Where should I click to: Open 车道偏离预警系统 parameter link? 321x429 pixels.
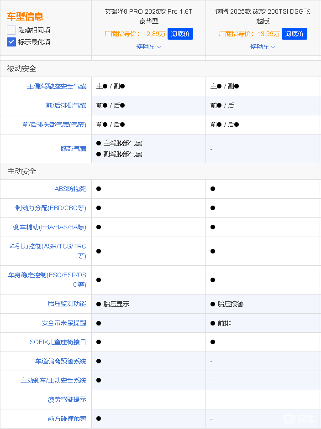pos(61,361)
